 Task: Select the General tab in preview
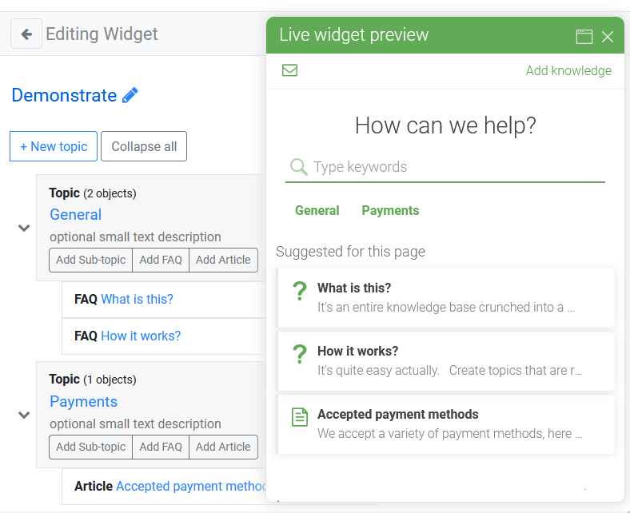pos(317,210)
